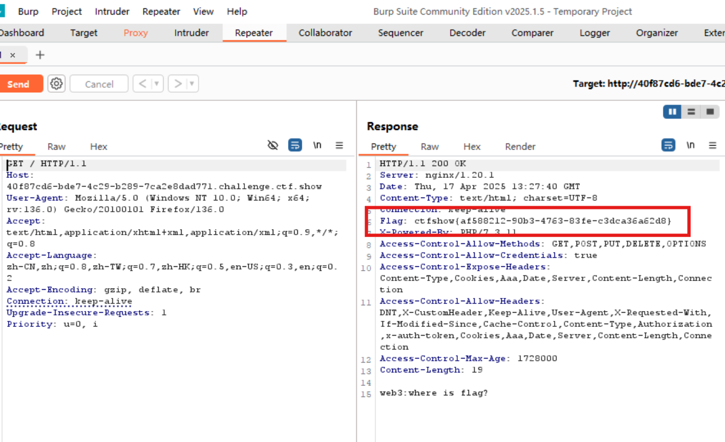Select the Response panel Pretty tab
This screenshot has width=725, height=442.
[x=384, y=146]
